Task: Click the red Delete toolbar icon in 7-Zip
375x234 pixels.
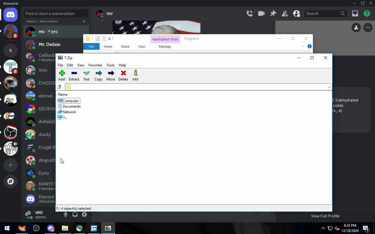Action: [x=123, y=75]
